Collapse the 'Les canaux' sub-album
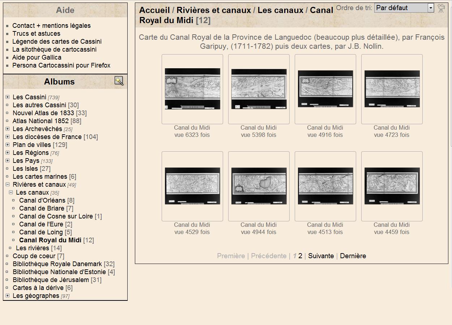The width and height of the screenshot is (452, 325). [x=11, y=192]
